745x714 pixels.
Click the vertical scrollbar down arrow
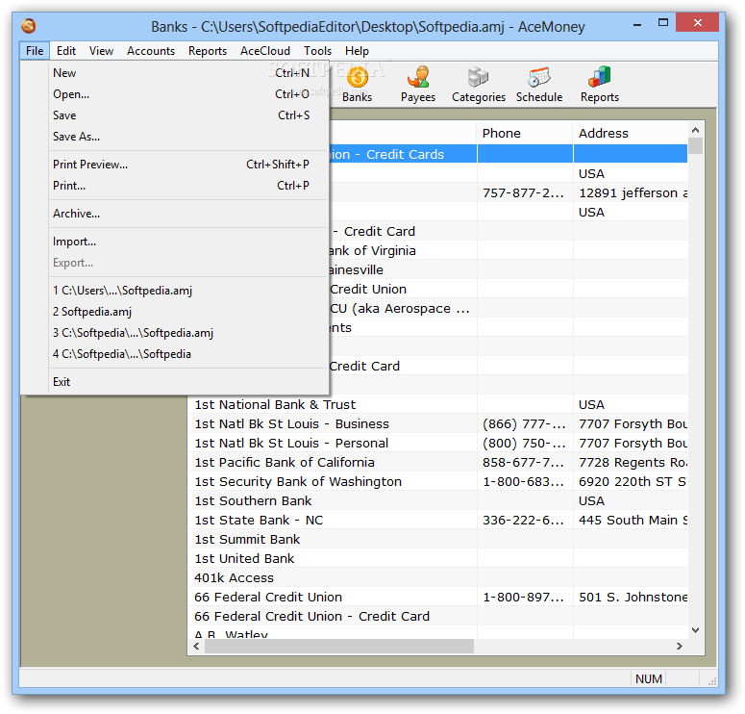click(x=696, y=630)
